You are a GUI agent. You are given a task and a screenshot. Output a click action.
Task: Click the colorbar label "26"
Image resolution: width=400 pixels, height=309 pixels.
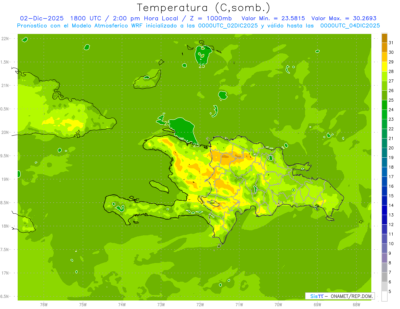pos(391,90)
